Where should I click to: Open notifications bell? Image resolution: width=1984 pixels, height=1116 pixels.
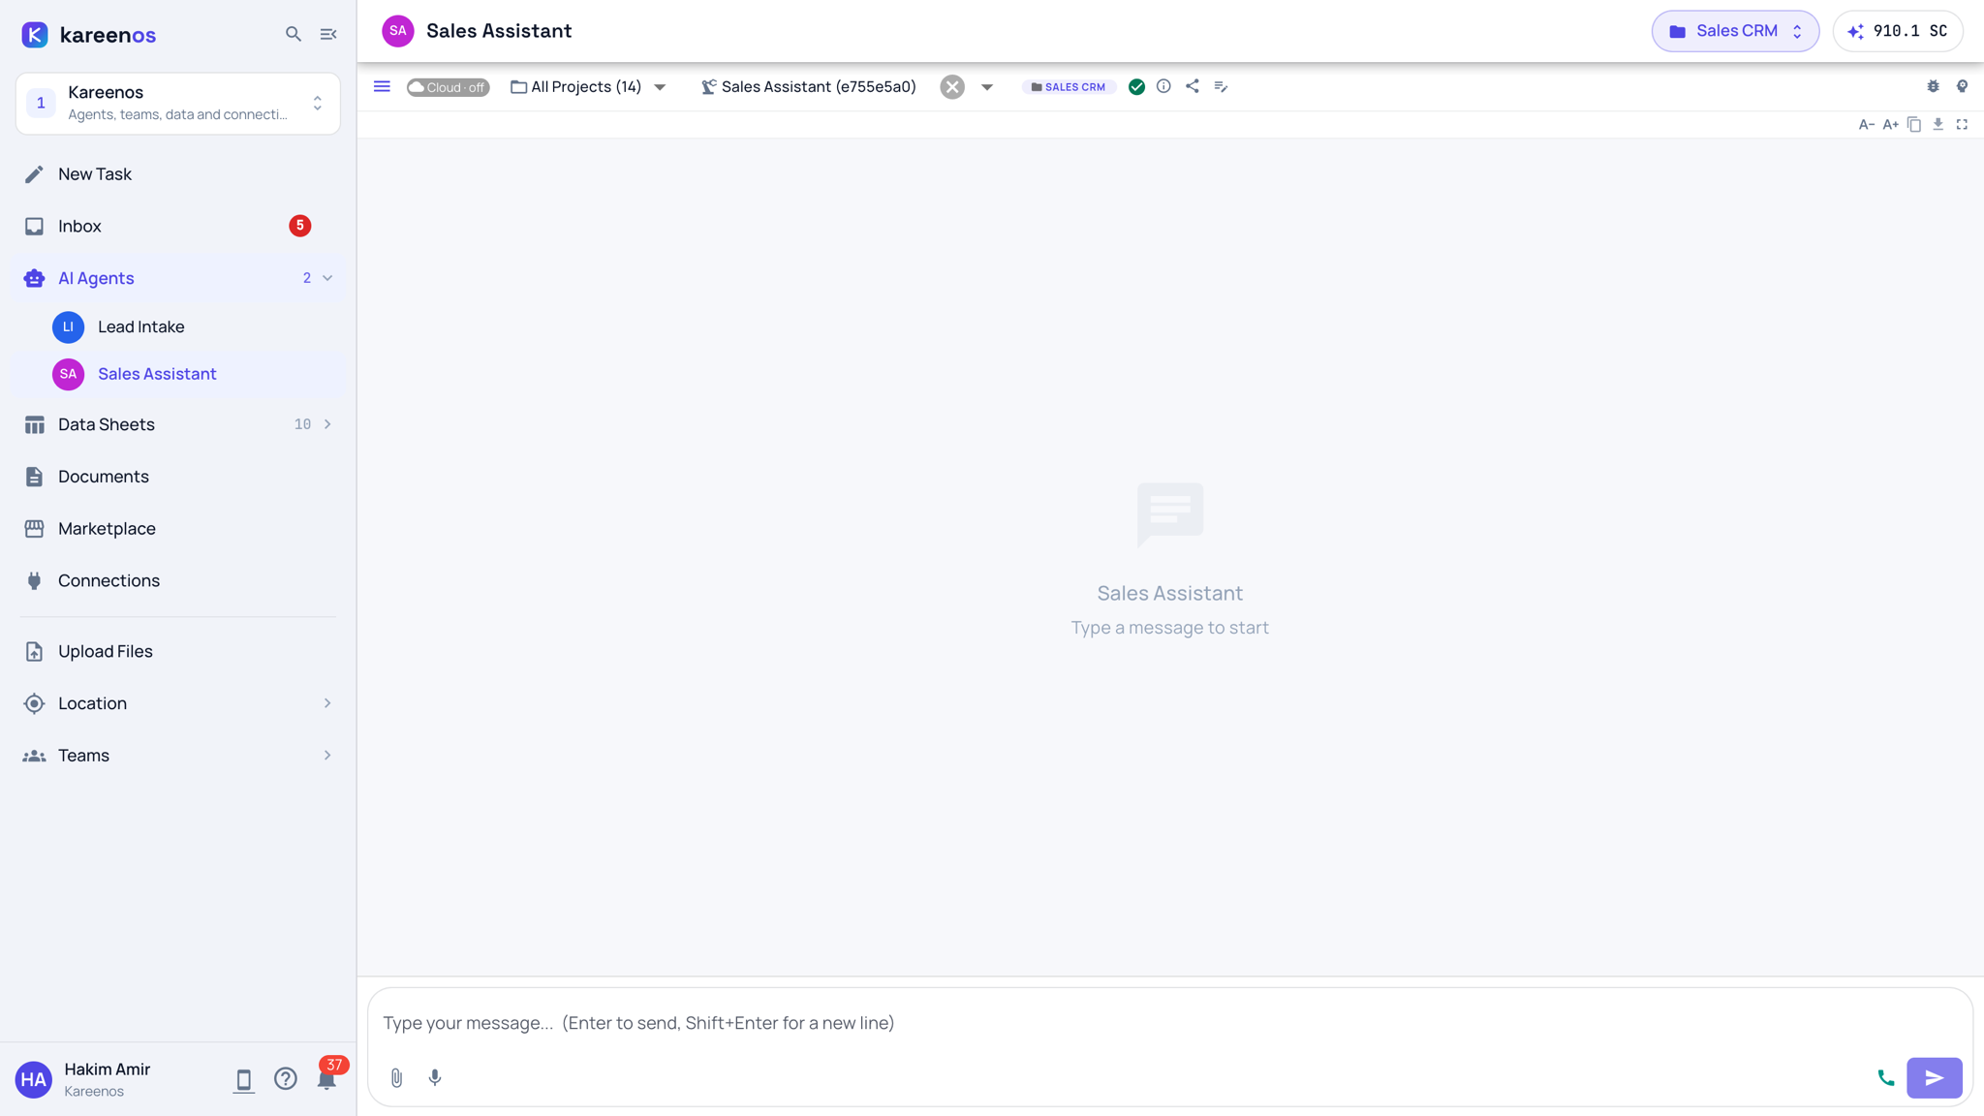[x=326, y=1079]
